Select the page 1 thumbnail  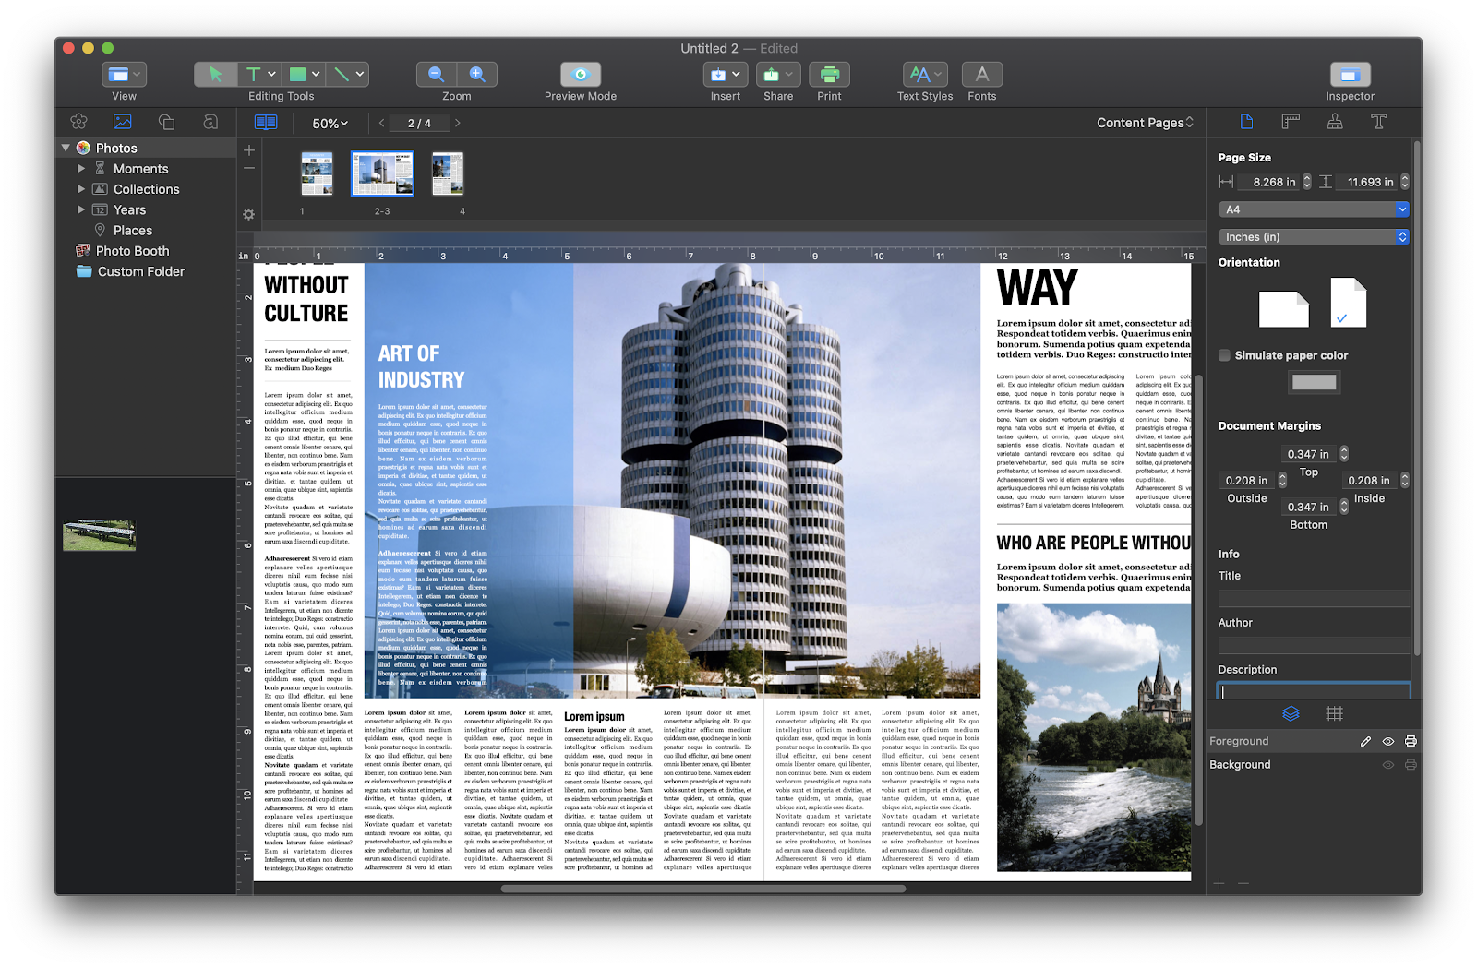coord(317,174)
